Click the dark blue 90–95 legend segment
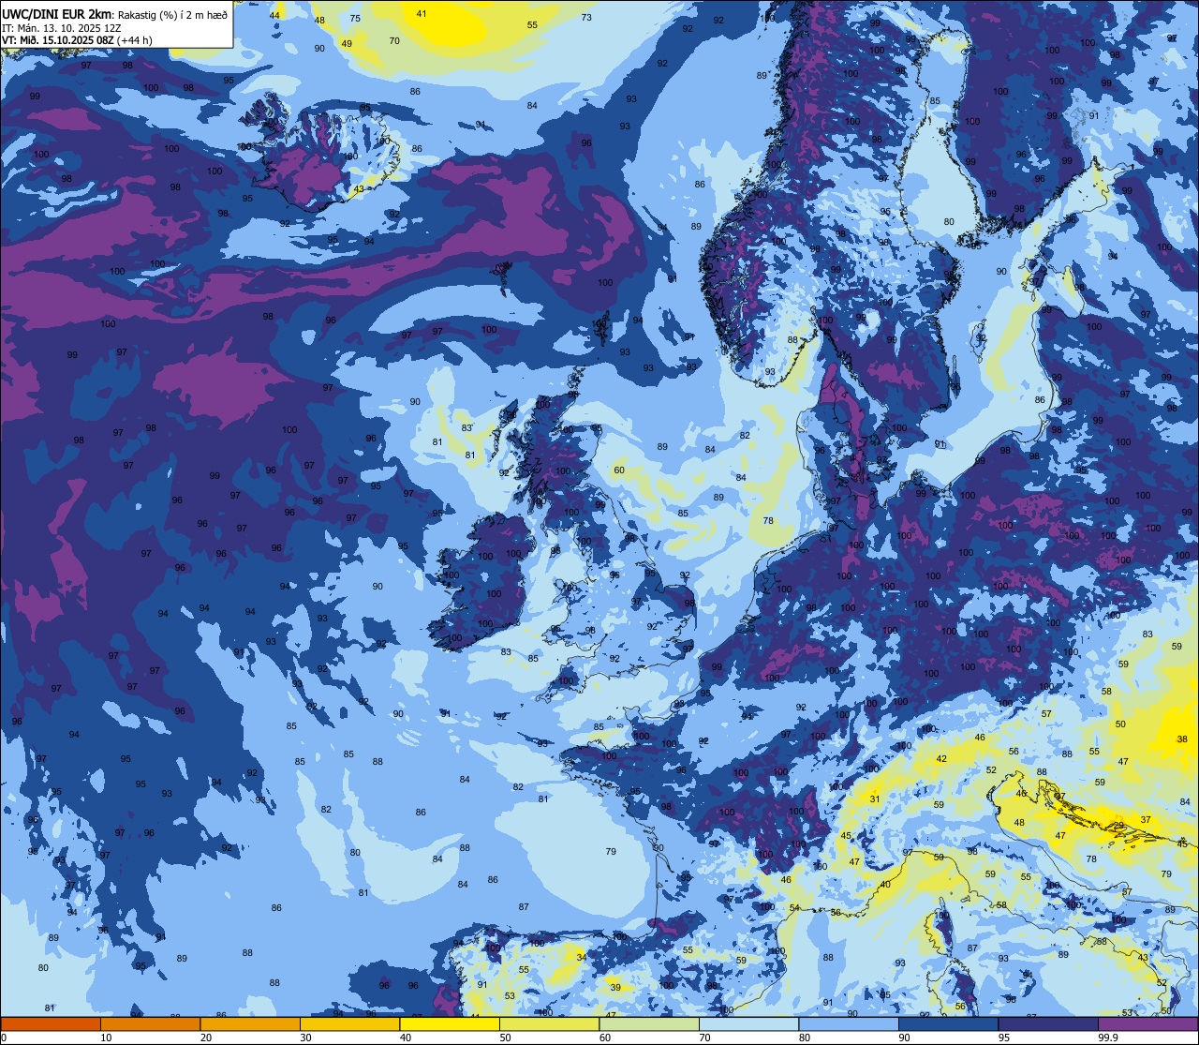 pos(948,1023)
